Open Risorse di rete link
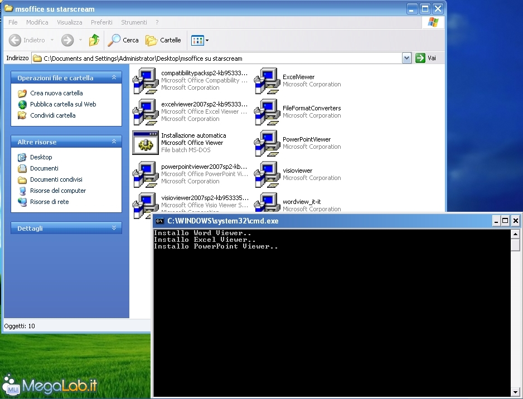 50,202
